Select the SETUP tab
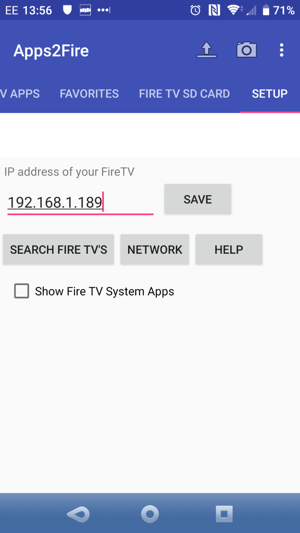Viewport: 300px width, 533px height. coord(270,94)
